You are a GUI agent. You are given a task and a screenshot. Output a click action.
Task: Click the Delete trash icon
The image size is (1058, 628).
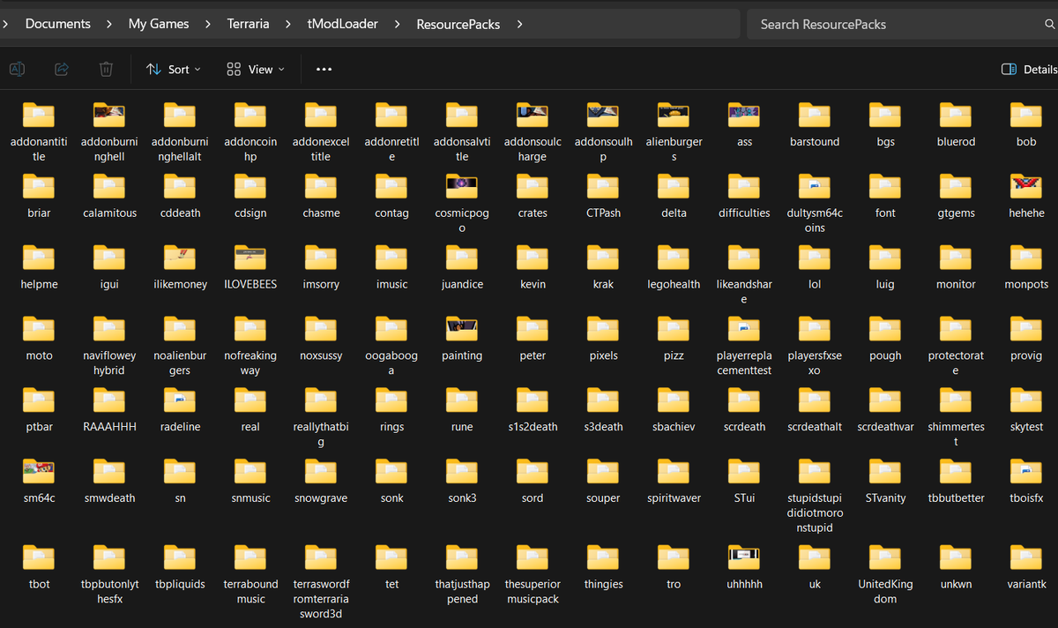pos(106,69)
